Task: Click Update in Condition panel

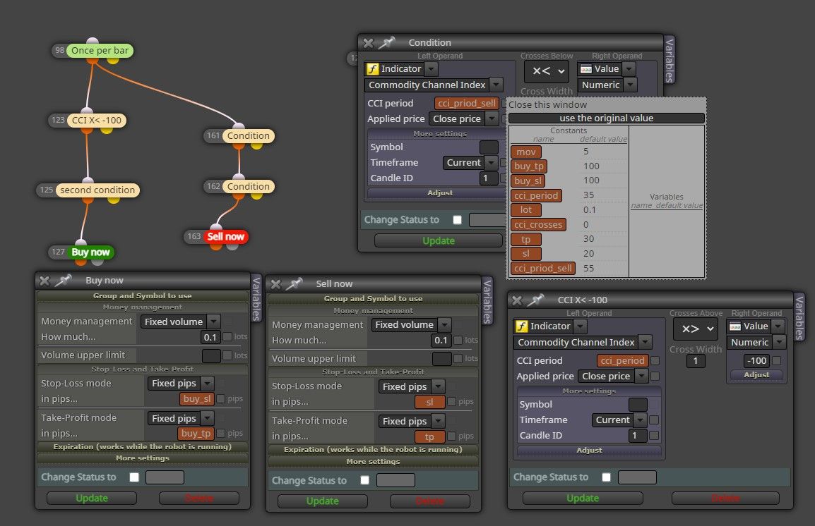Action: 438,240
